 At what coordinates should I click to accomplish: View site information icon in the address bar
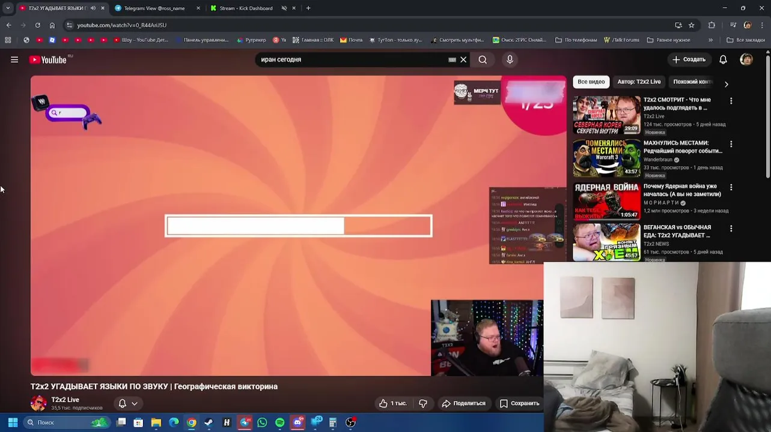click(69, 25)
